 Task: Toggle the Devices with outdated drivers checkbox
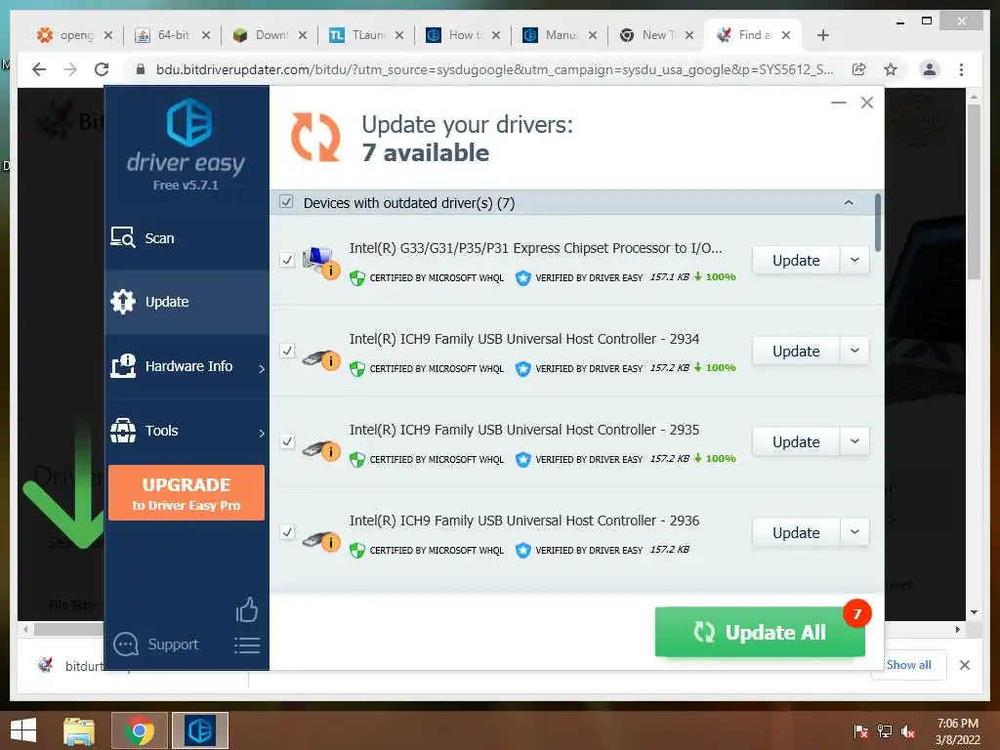click(286, 202)
